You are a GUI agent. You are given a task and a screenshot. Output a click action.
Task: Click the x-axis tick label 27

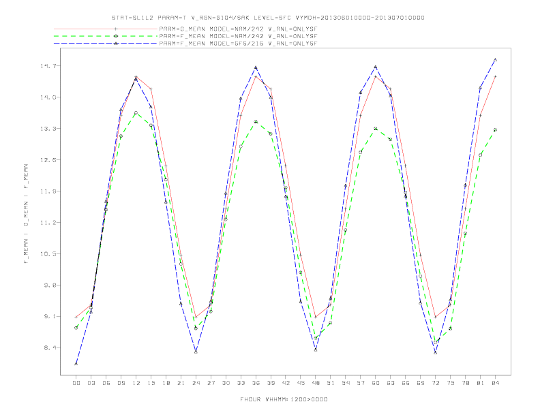(x=211, y=383)
